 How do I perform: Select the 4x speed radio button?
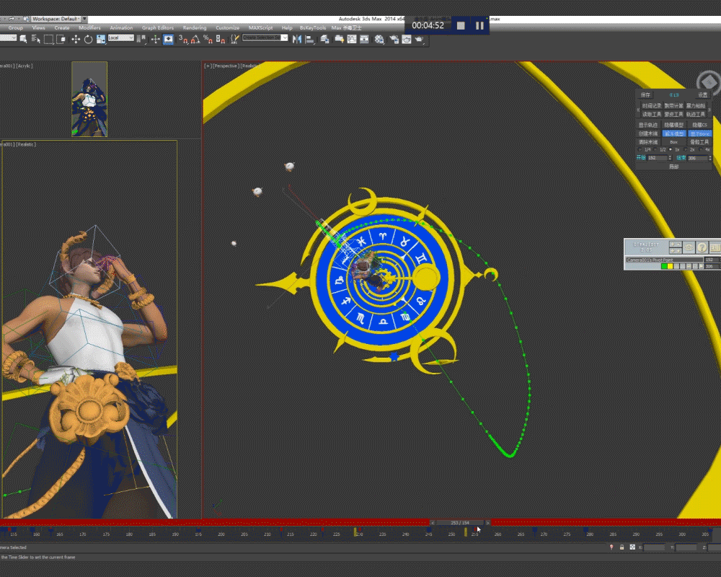coord(700,149)
